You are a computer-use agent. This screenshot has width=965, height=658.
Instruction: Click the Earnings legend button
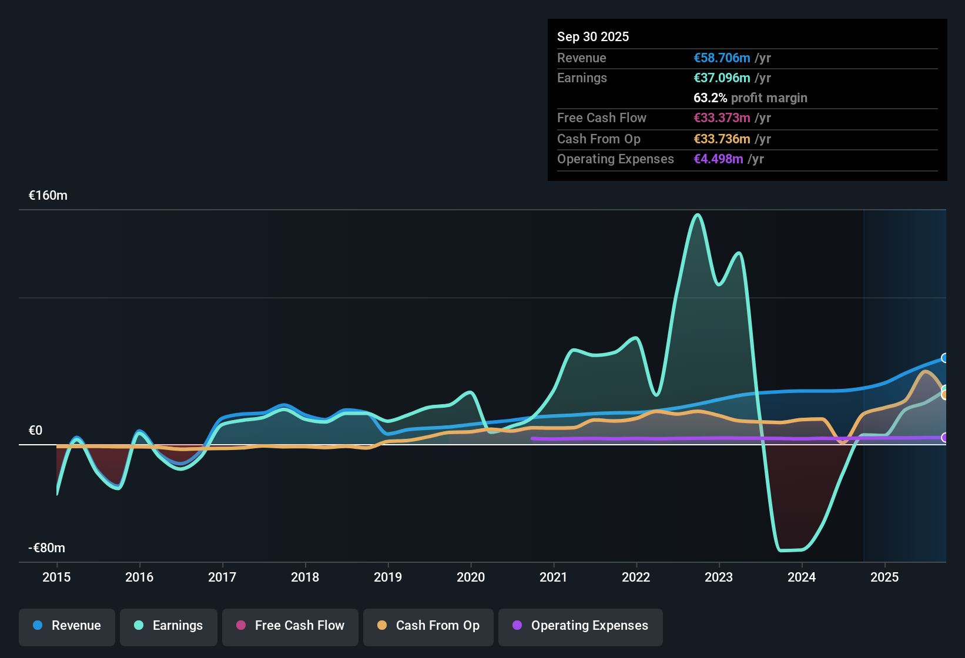(169, 626)
